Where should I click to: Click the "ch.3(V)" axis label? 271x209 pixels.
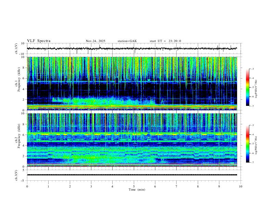point(16,175)
